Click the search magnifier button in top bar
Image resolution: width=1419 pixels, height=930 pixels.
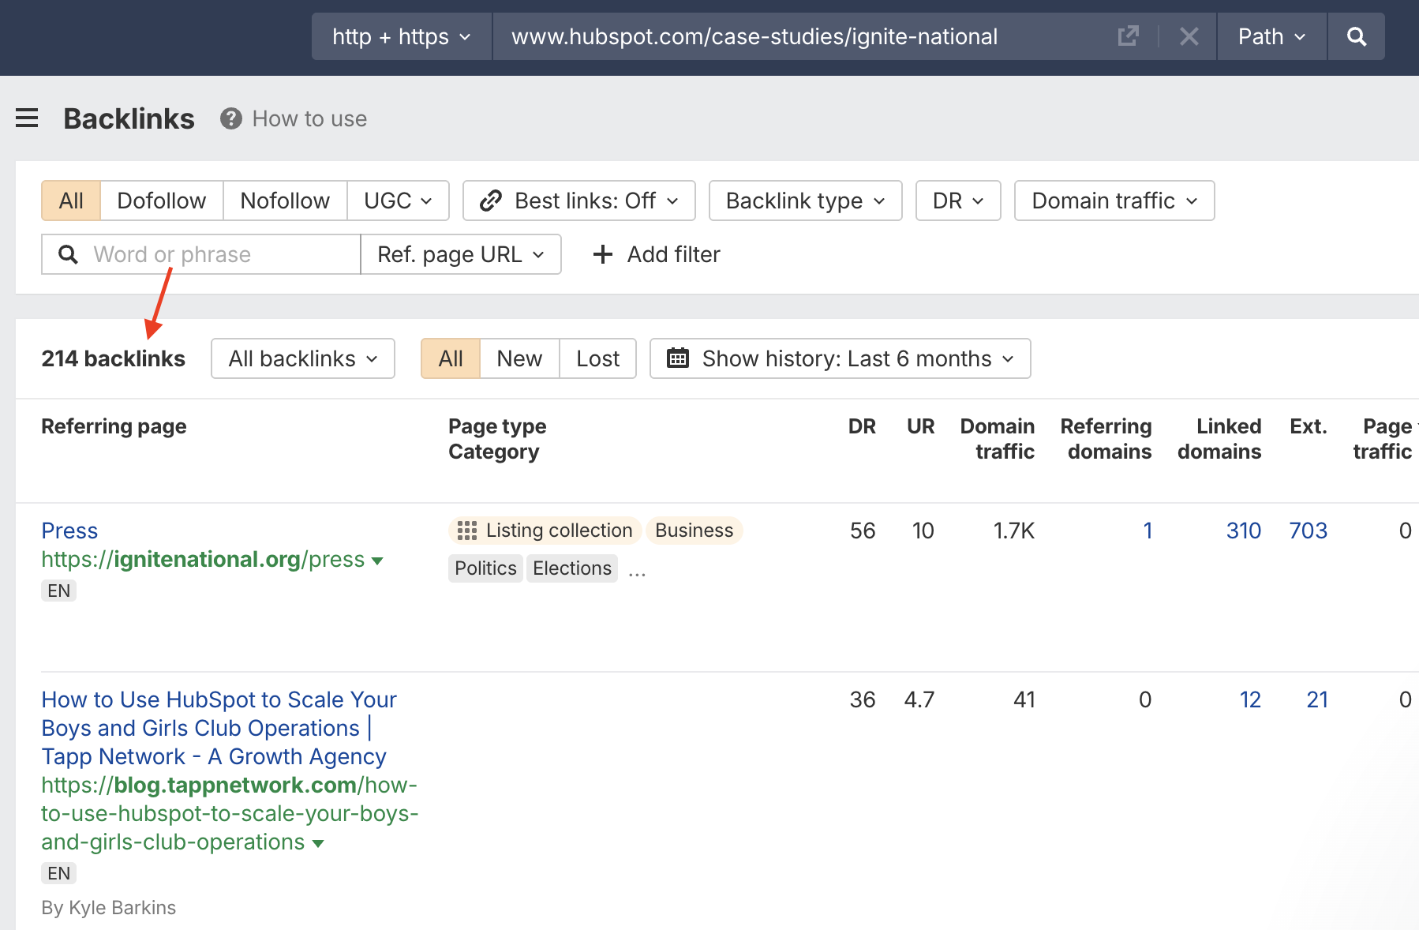[x=1356, y=36]
